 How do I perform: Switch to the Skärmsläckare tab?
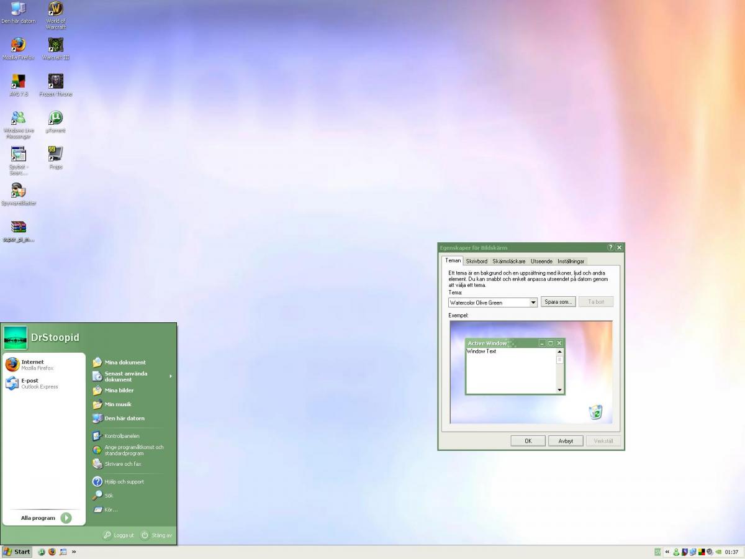[508, 261]
